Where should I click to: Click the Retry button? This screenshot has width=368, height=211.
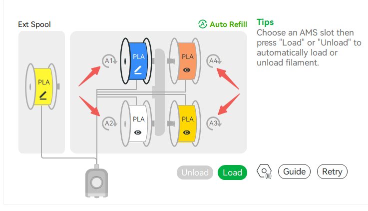332,171
